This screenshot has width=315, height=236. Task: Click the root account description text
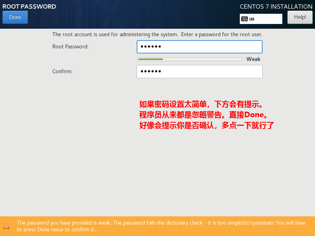tap(157, 35)
